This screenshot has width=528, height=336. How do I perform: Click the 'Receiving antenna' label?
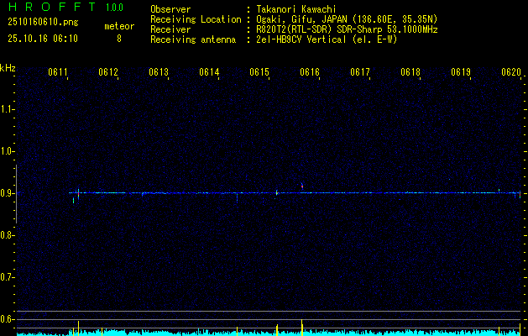click(193, 39)
